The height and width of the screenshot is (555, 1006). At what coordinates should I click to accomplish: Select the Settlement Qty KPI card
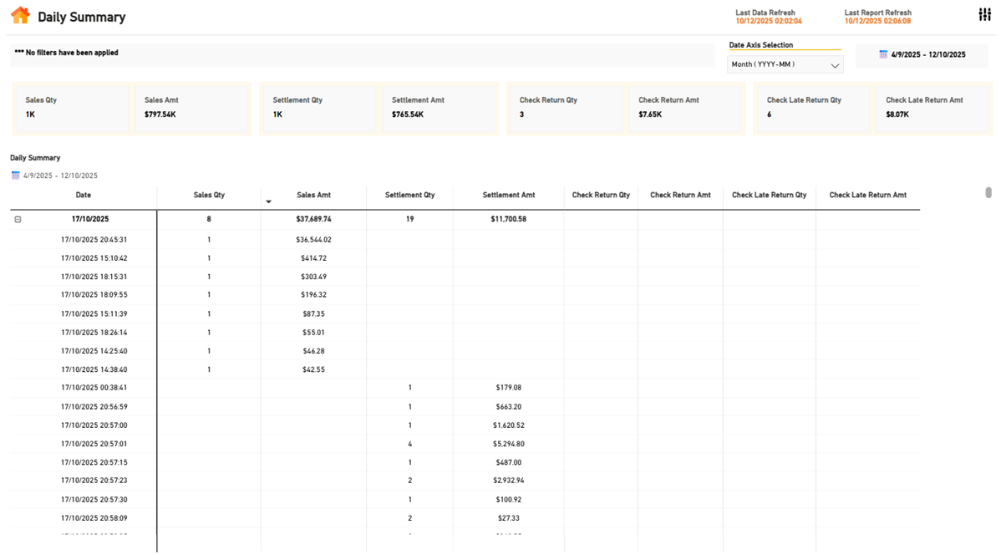click(x=320, y=108)
